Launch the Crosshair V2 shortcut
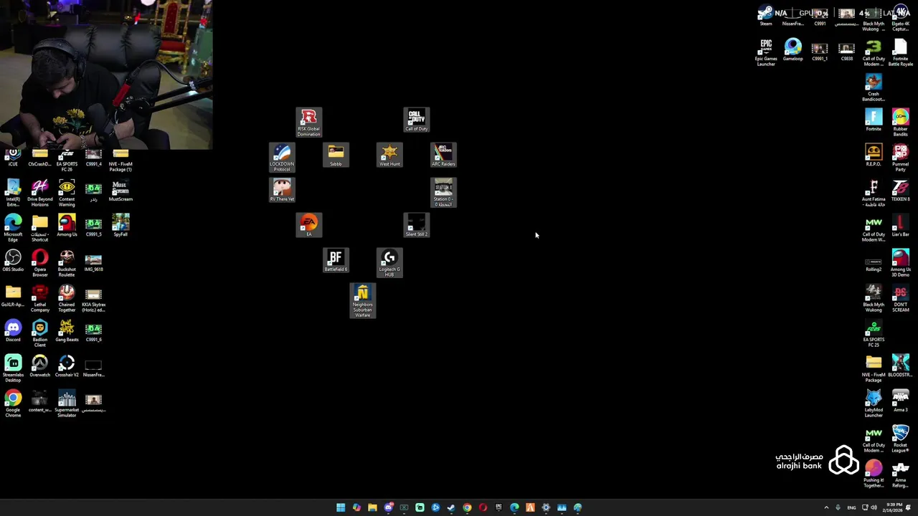This screenshot has width=918, height=516. (67, 365)
